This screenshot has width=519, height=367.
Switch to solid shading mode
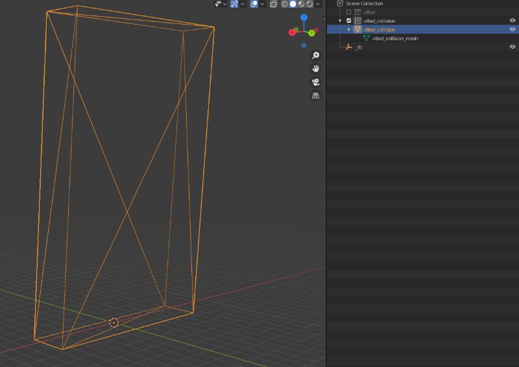293,4
